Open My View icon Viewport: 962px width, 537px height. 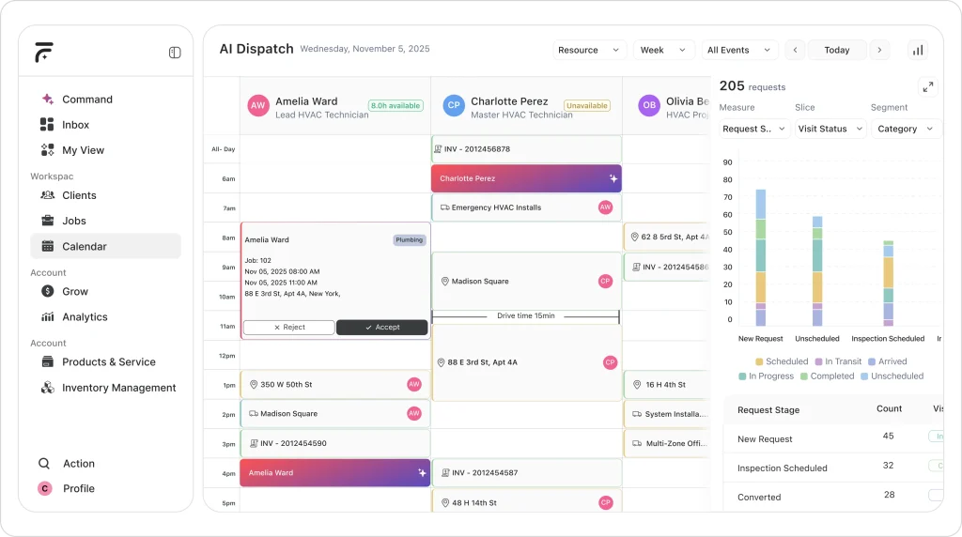click(47, 150)
